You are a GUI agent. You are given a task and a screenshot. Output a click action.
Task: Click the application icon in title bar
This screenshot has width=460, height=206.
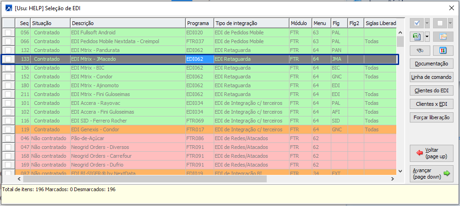pyautogui.click(x=9, y=8)
